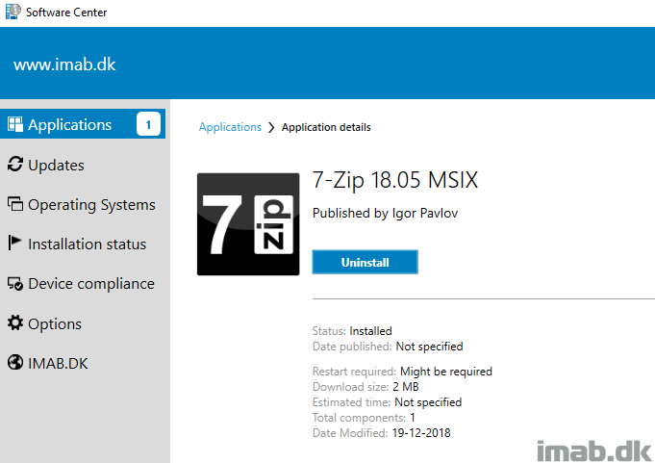Click Published by Igor Pavlov text
This screenshot has height=463, width=655.
point(385,213)
